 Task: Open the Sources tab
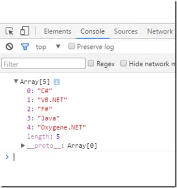coord(126,31)
